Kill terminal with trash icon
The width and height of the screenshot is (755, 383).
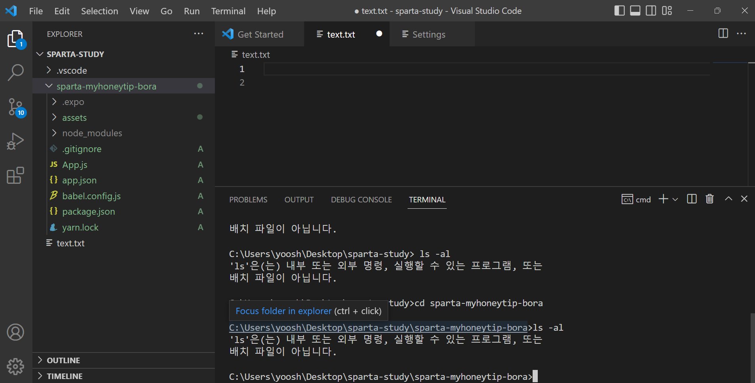pyautogui.click(x=709, y=199)
